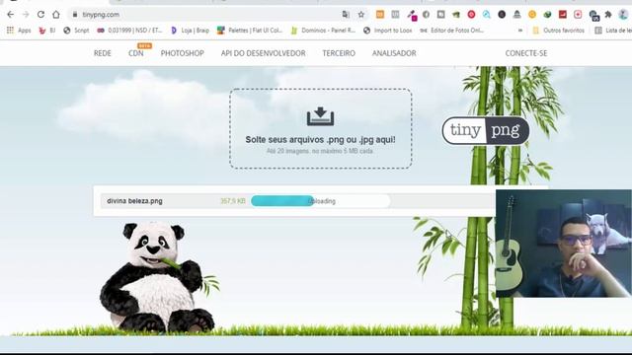Screen dimensions: 632x355
Task: Reload the tinypng.com page
Action: tap(40, 15)
